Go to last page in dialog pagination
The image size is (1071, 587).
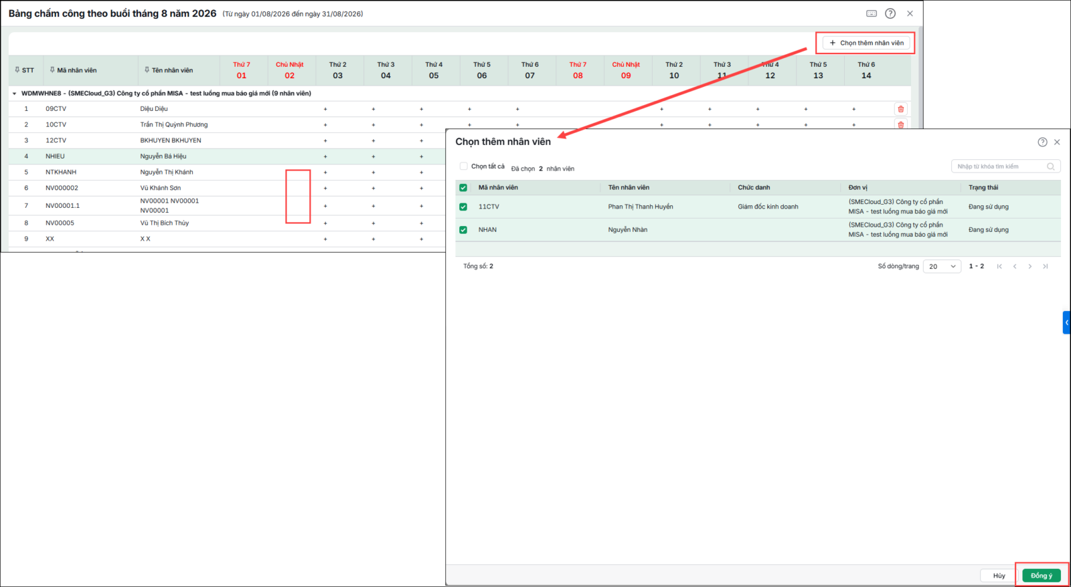point(1046,266)
